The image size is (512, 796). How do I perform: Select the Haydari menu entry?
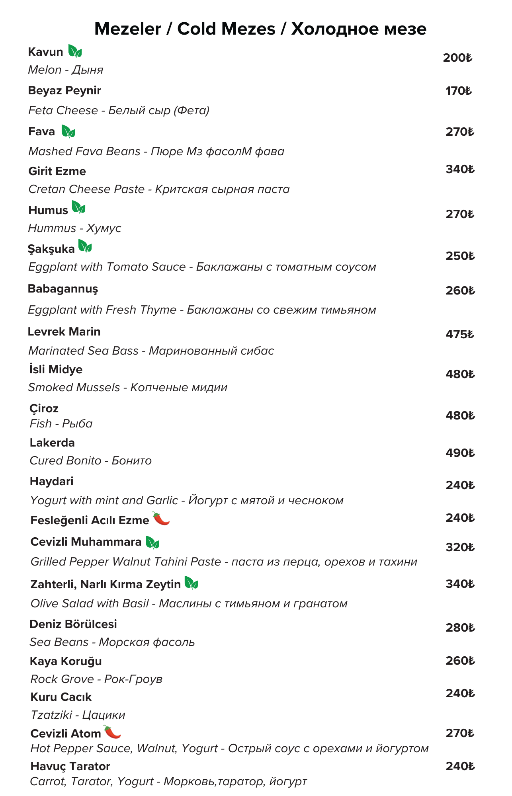pos(52,481)
